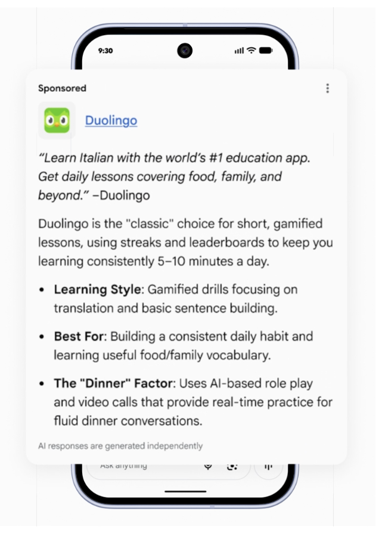Tap the microphone icon in the search bar
The width and height of the screenshot is (379, 533).
(208, 466)
